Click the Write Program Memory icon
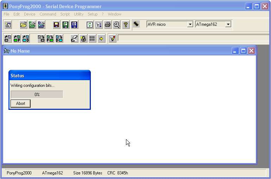Screen dimensions: 271x179 pyautogui.click(x=50, y=38)
